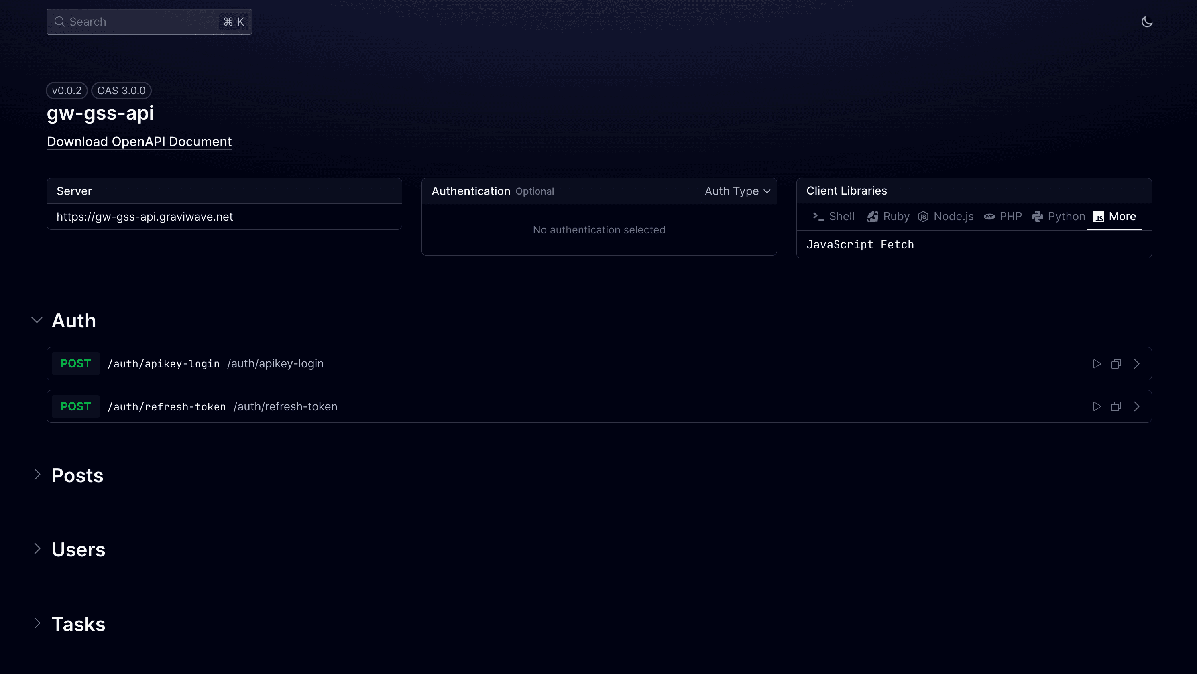Select the Node.js client library
Screen dimensions: 1197x674
946,217
